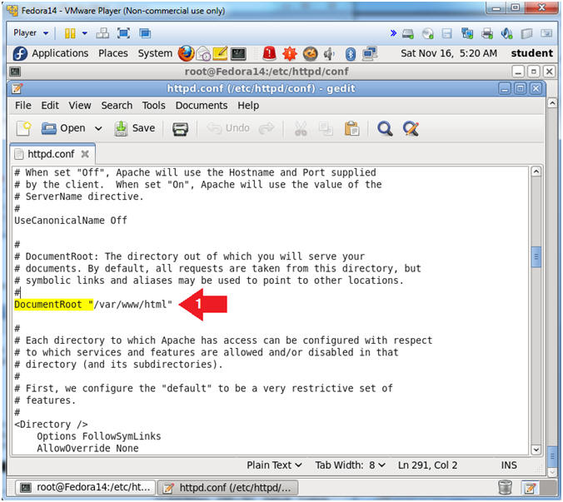Launch Terminal from the panel
Image resolution: width=563 pixels, height=502 pixels.
238,54
